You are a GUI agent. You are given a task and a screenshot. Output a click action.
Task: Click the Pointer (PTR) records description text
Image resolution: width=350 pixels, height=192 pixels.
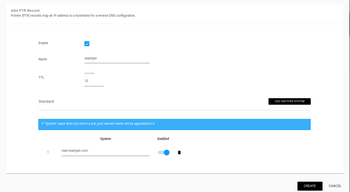pos(73,16)
